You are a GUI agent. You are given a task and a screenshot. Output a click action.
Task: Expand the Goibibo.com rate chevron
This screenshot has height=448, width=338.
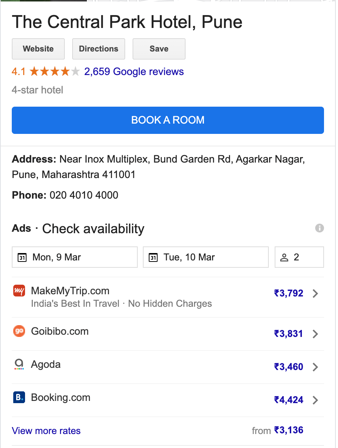click(x=315, y=334)
